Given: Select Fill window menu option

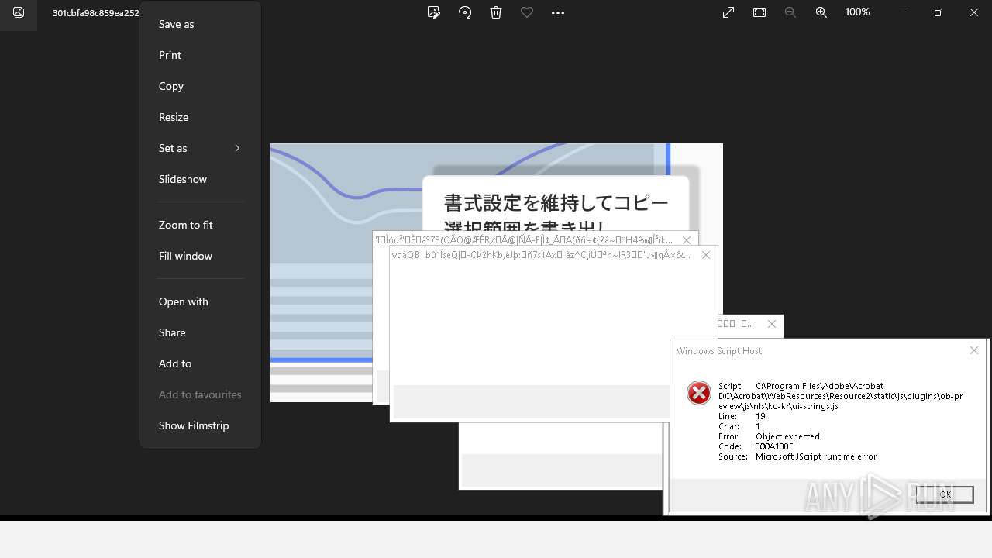Looking at the screenshot, I should click(200, 256).
